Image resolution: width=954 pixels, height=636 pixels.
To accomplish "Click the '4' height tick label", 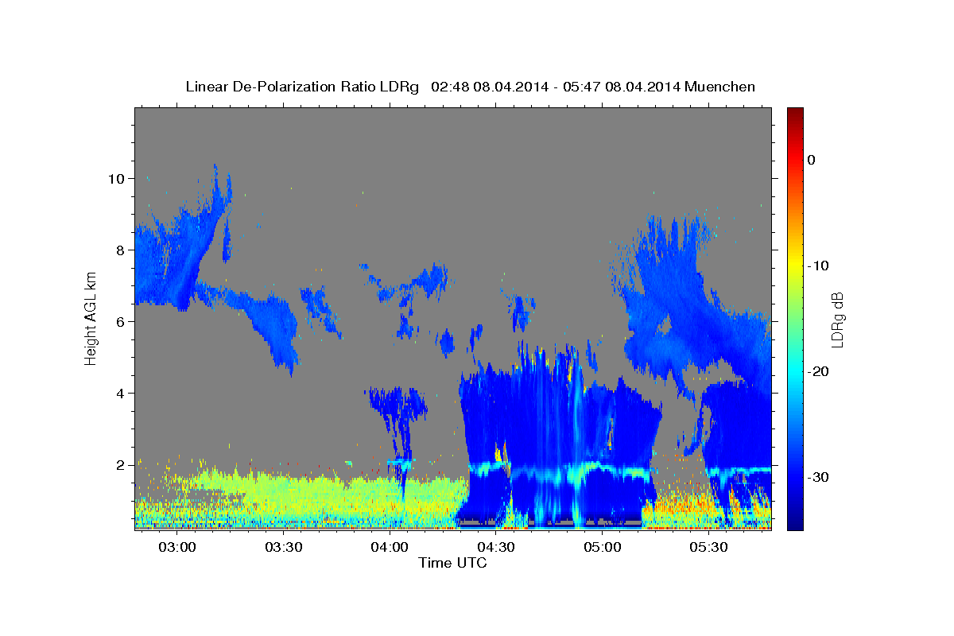I will (121, 393).
